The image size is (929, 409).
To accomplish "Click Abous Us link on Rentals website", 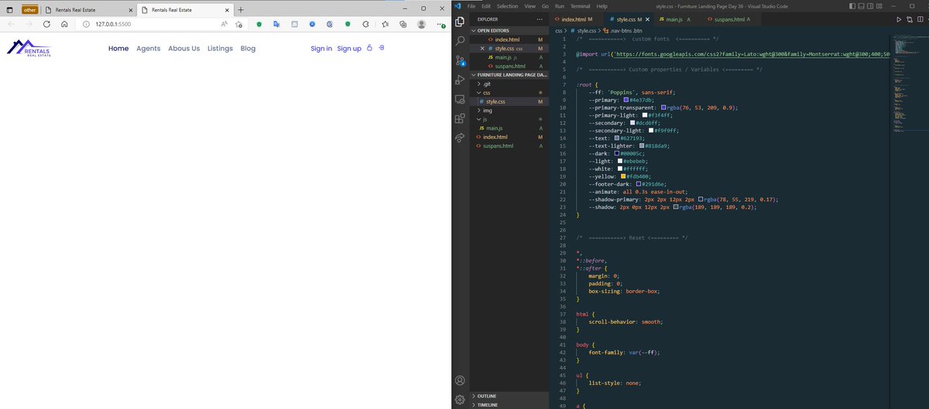I will point(183,49).
